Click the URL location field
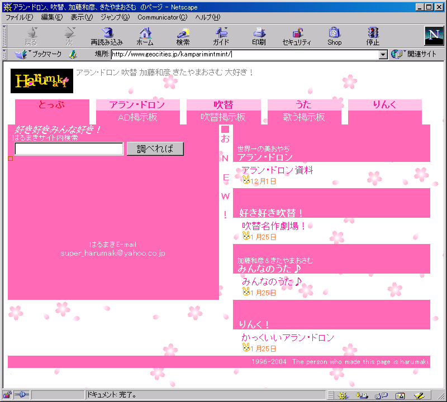Image resolution: width=447 pixels, height=402 pixels. coord(245,54)
